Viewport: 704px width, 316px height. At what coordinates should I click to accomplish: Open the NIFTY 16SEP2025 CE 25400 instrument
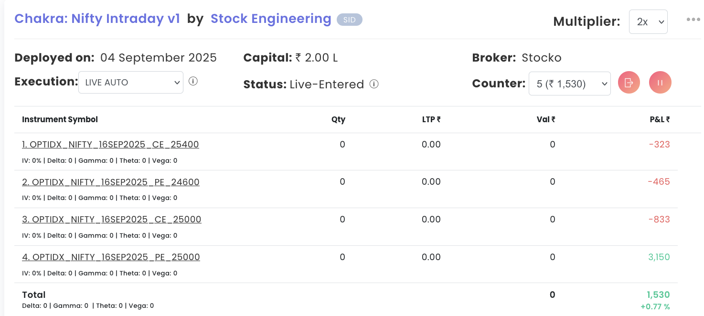(110, 145)
